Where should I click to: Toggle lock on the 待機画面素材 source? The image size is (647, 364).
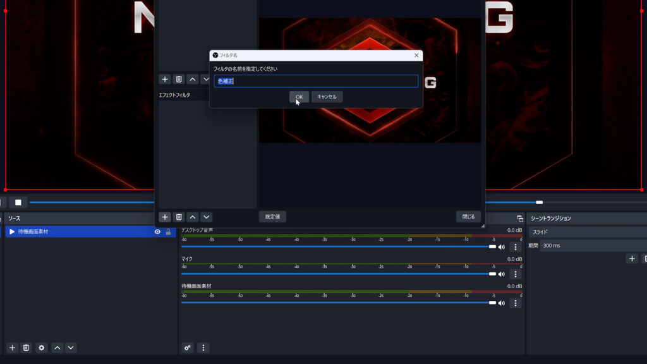click(x=168, y=232)
